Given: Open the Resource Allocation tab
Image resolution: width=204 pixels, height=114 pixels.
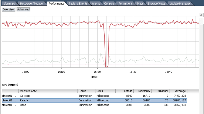Looking at the screenshot, I should (32, 4).
